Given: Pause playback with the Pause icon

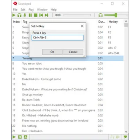Looking at the screenshot, I should (x=30, y=15).
